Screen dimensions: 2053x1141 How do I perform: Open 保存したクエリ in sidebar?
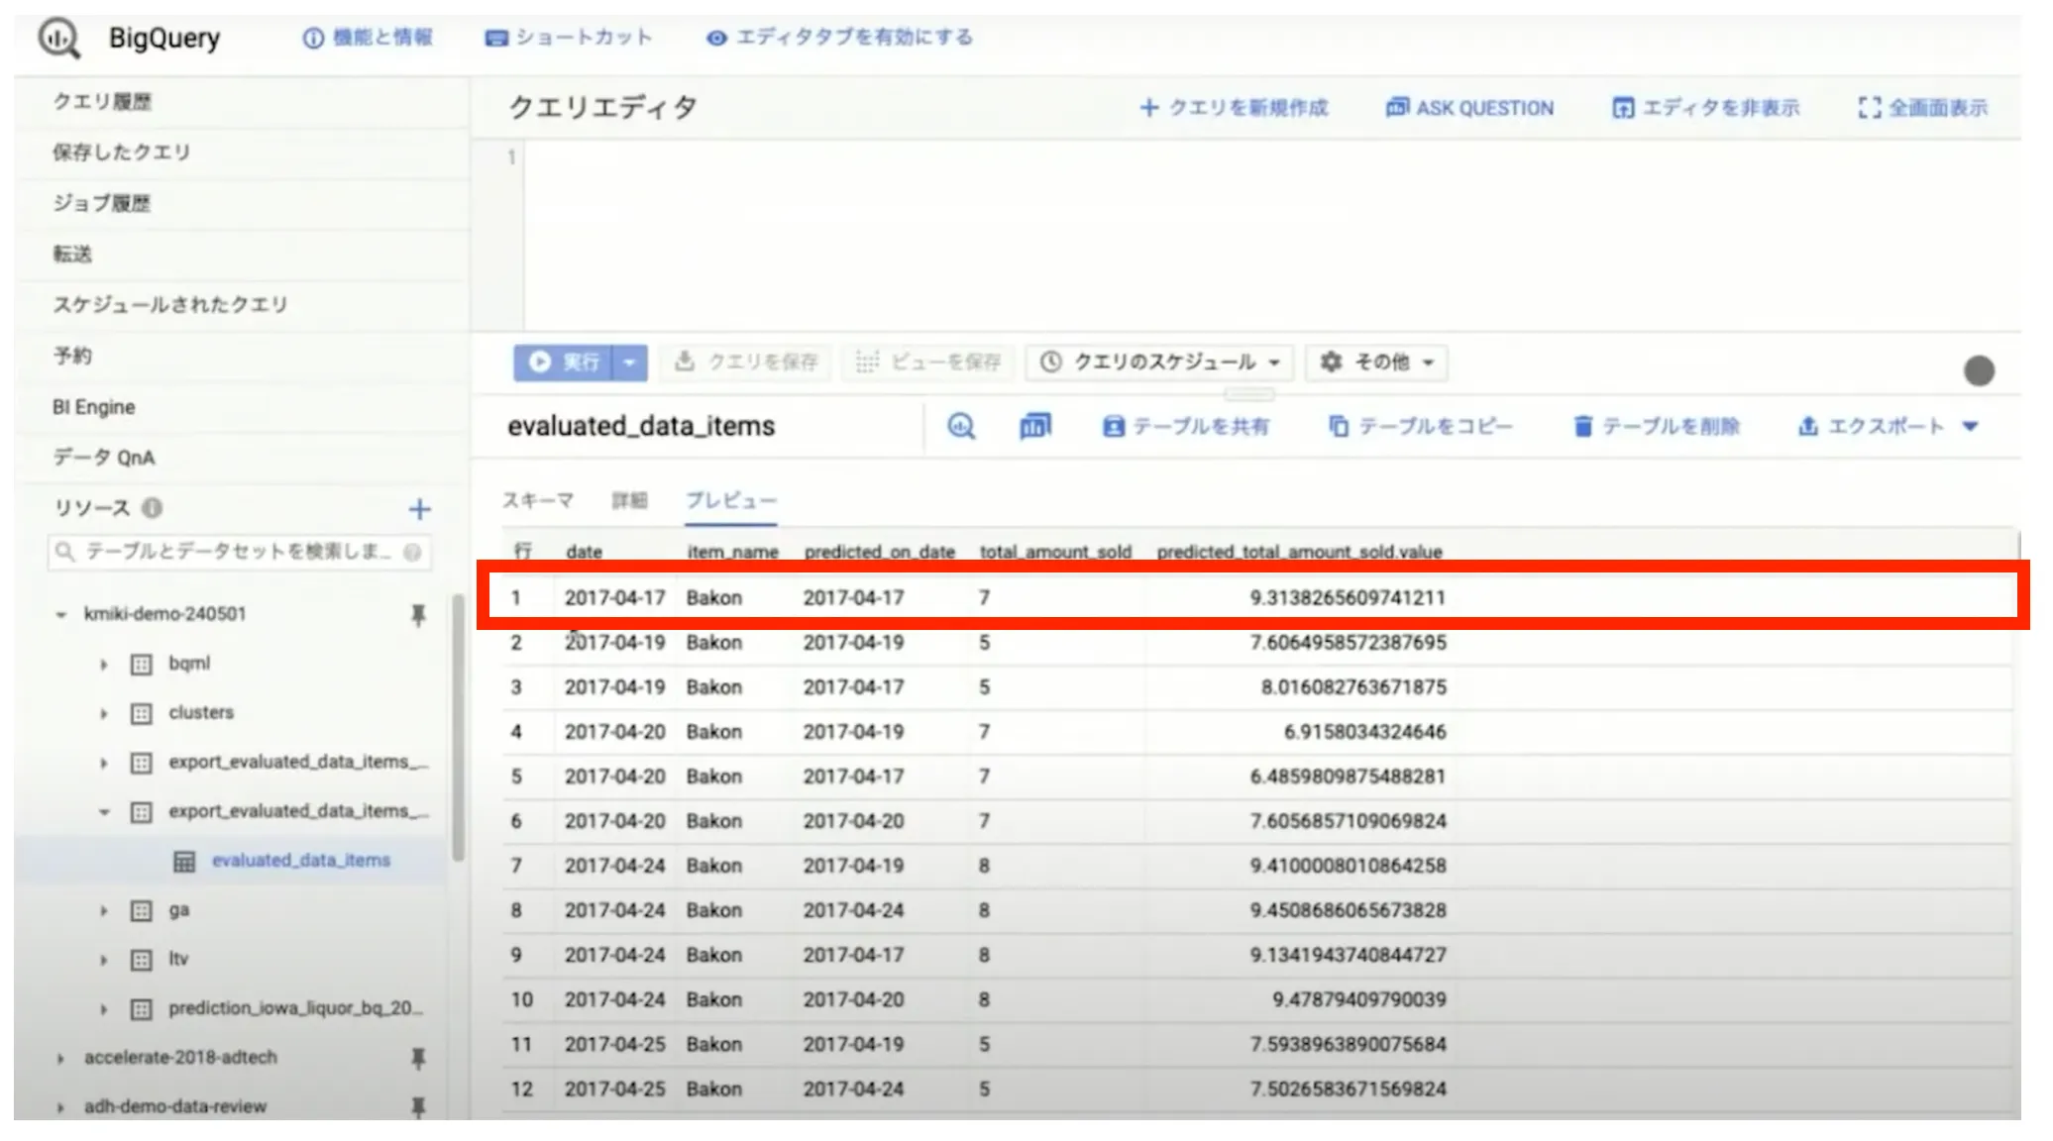tap(121, 153)
